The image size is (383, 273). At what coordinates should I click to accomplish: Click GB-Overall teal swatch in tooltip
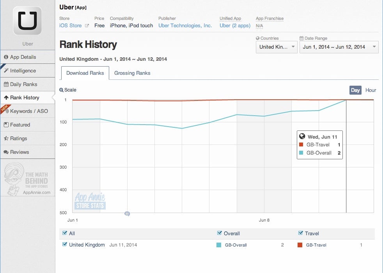point(301,153)
